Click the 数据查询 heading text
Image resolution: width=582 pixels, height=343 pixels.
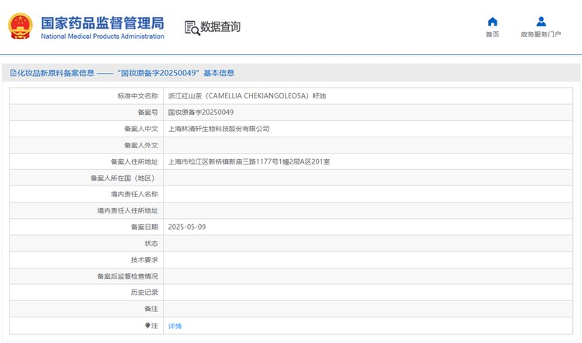pos(220,26)
